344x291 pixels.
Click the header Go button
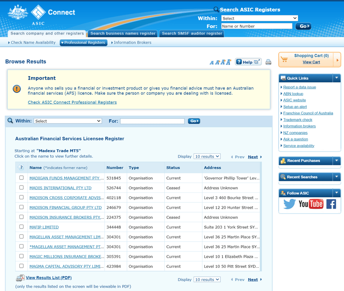pyautogui.click(x=303, y=26)
